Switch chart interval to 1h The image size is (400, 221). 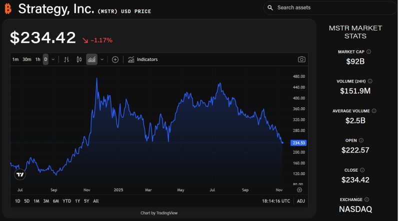(37, 59)
